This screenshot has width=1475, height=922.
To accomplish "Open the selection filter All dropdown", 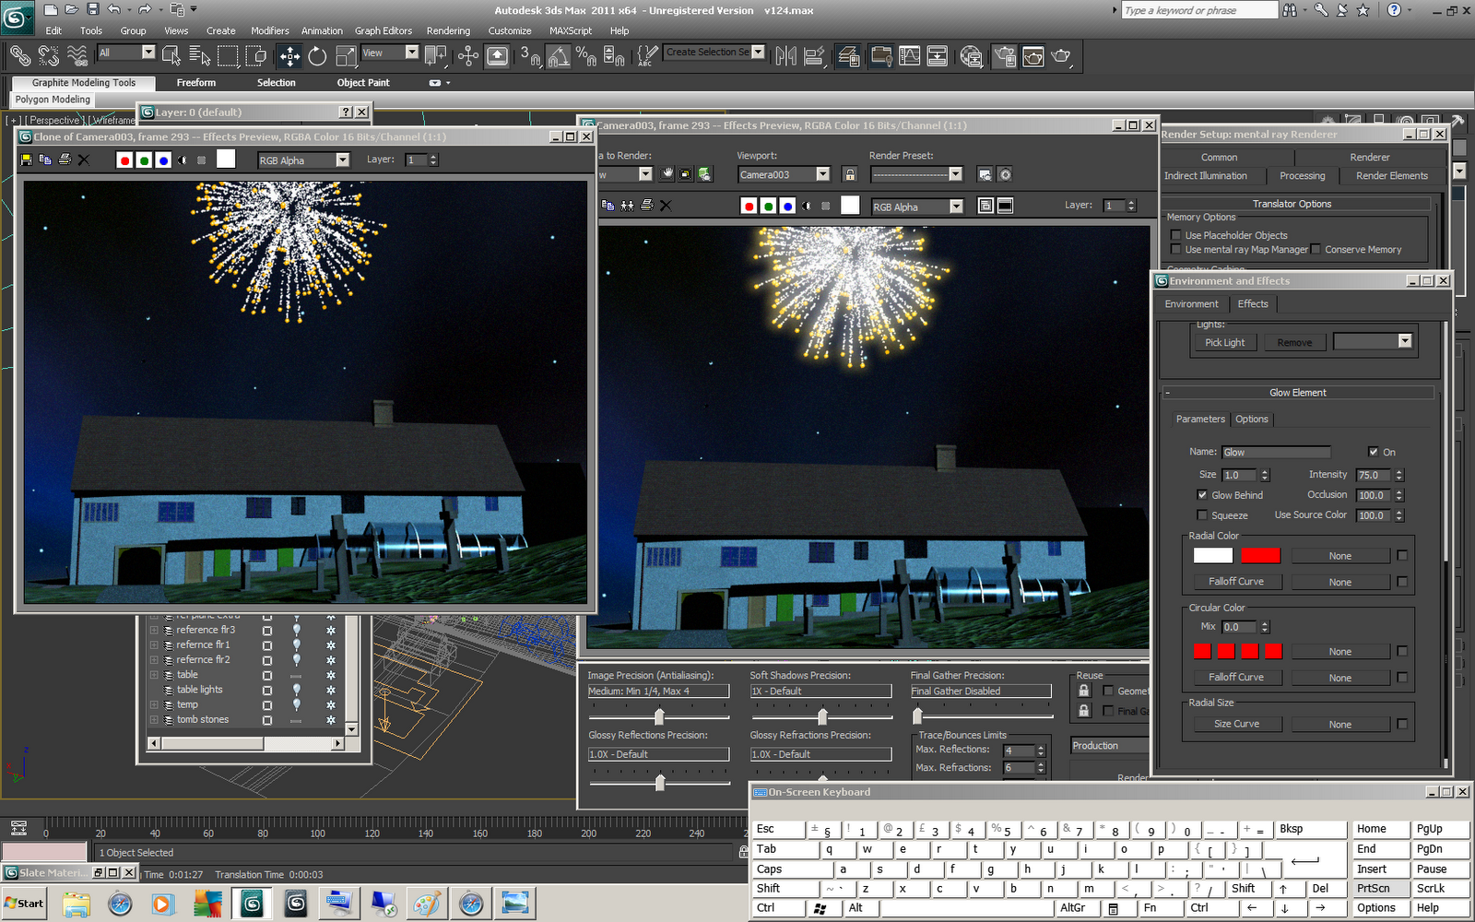I will click(126, 53).
